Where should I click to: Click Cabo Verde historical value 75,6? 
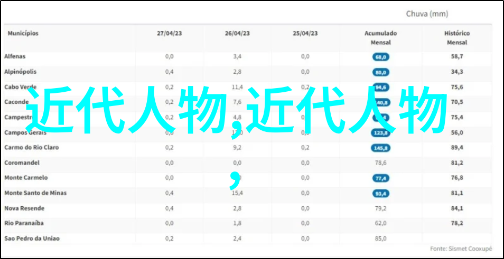click(x=457, y=87)
